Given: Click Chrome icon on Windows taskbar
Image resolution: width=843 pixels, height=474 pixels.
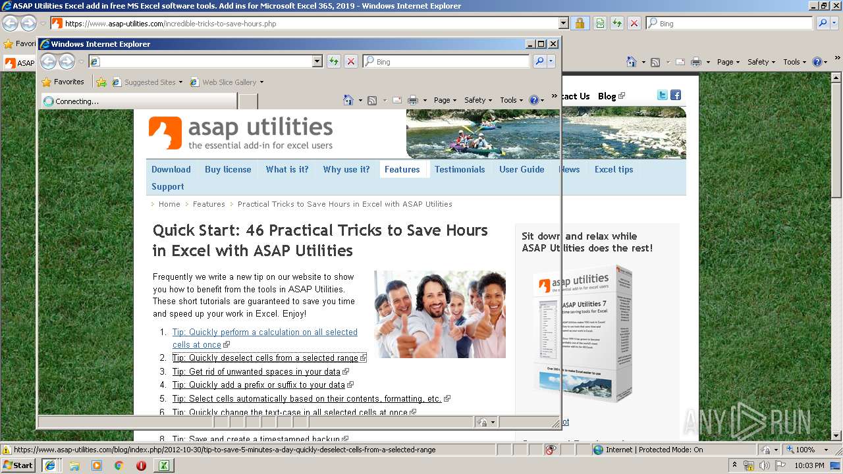Looking at the screenshot, I should point(119,465).
